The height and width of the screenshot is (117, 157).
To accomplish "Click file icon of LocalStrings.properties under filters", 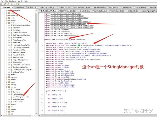I will pyautogui.click(x=12, y=47).
